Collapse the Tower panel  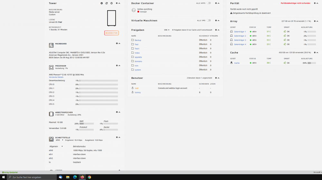click(119, 3)
